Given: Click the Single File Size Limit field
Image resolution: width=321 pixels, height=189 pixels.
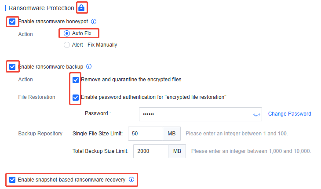Looking at the screenshot, I should point(146,134).
